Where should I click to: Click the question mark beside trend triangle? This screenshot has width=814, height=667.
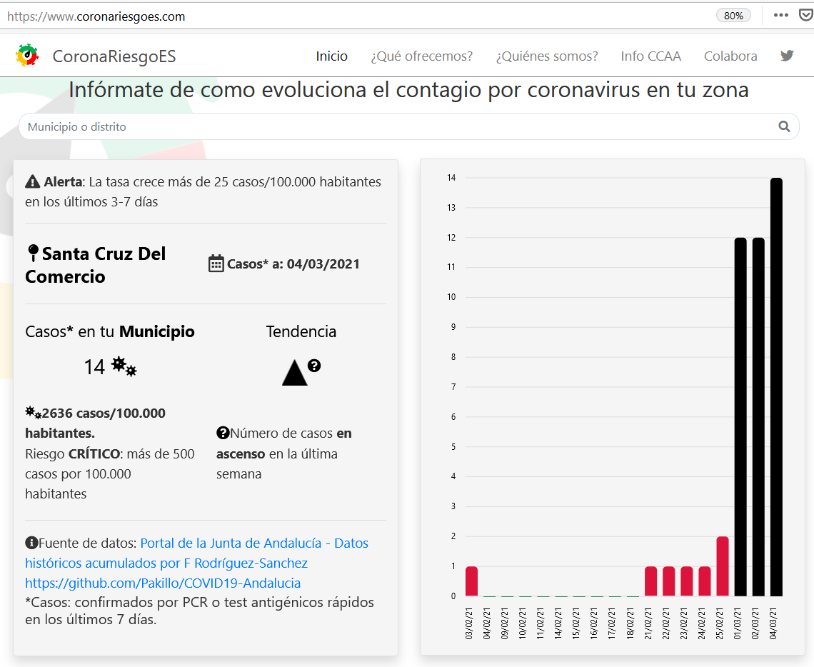tap(314, 366)
